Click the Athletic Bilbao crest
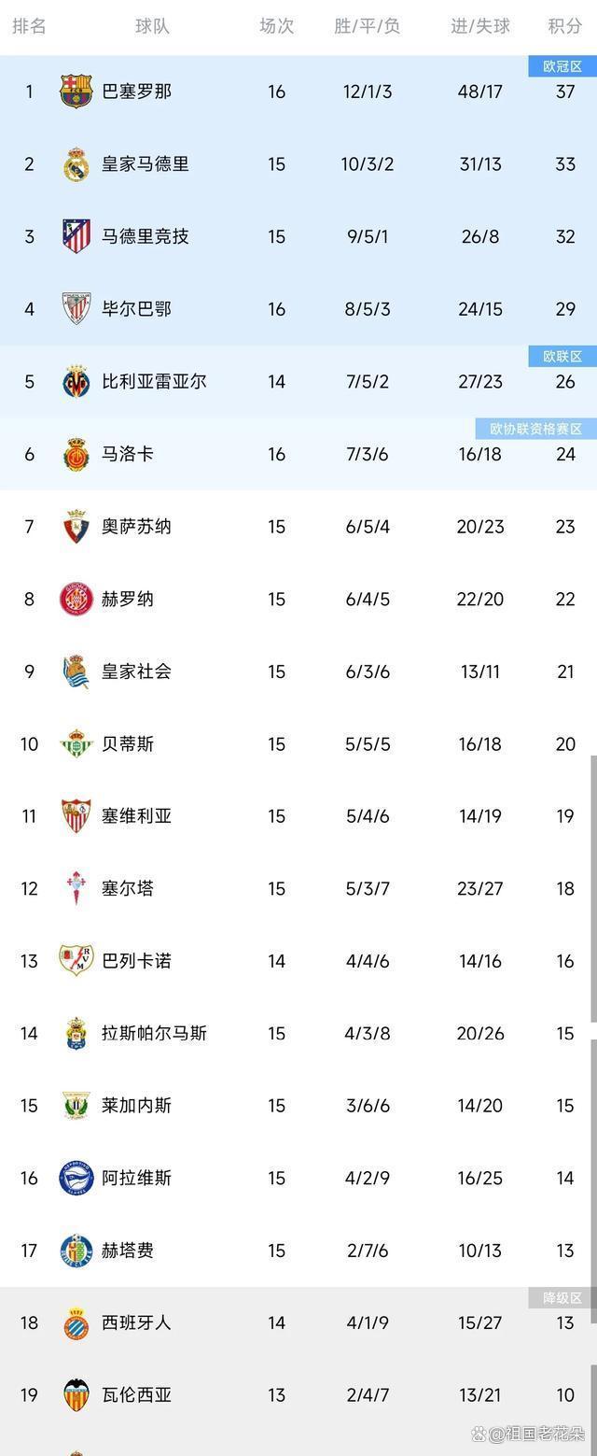This screenshot has width=597, height=1456. [75, 309]
